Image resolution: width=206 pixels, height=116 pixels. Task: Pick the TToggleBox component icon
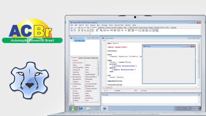coord(119,31)
